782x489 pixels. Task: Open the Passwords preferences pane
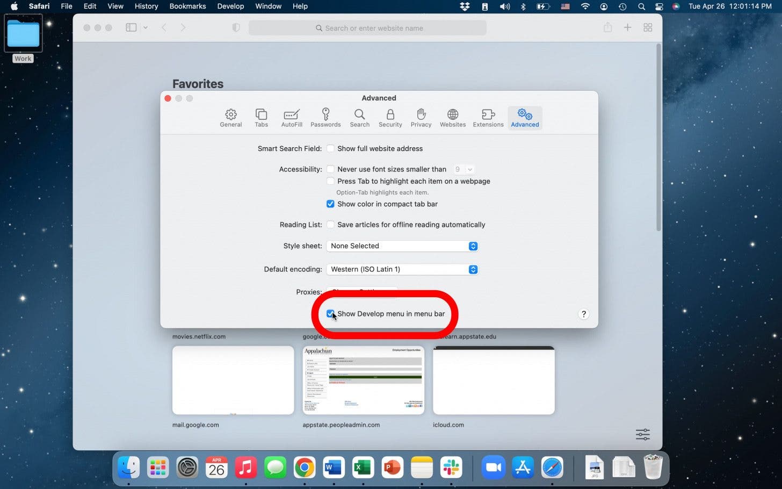click(325, 118)
